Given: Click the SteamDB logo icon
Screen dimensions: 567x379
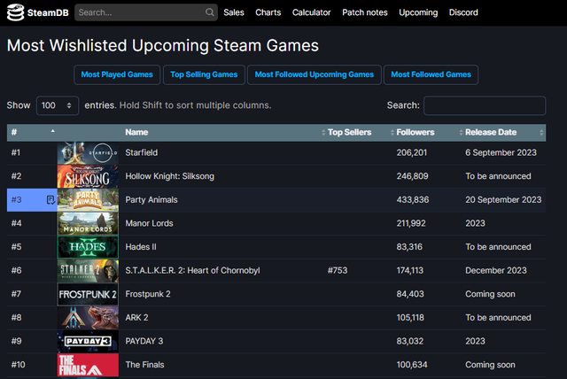Looking at the screenshot, I should (15, 12).
